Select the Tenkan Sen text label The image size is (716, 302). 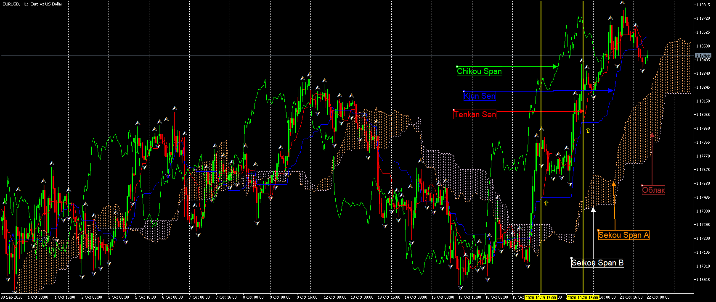click(475, 114)
